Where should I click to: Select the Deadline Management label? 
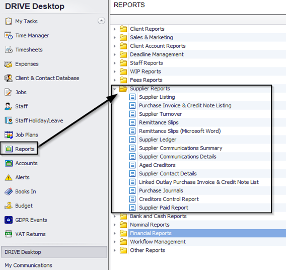157,54
